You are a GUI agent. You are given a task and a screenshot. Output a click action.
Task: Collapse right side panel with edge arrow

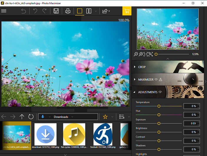206,82
